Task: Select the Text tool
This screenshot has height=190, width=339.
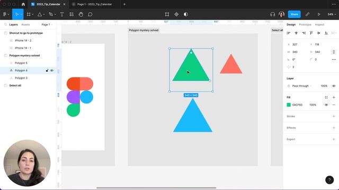Action: click(x=62, y=14)
